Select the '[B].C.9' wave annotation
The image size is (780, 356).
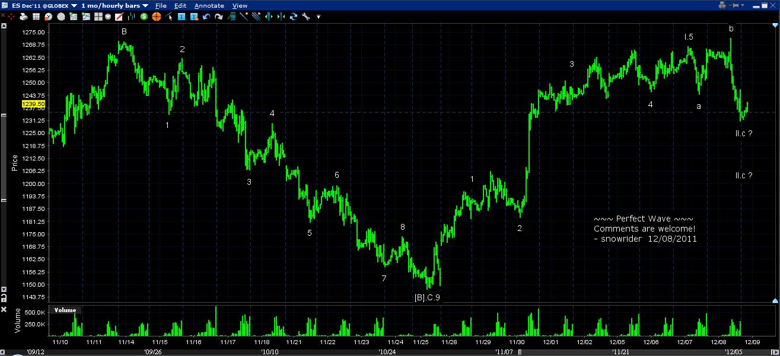click(x=427, y=297)
